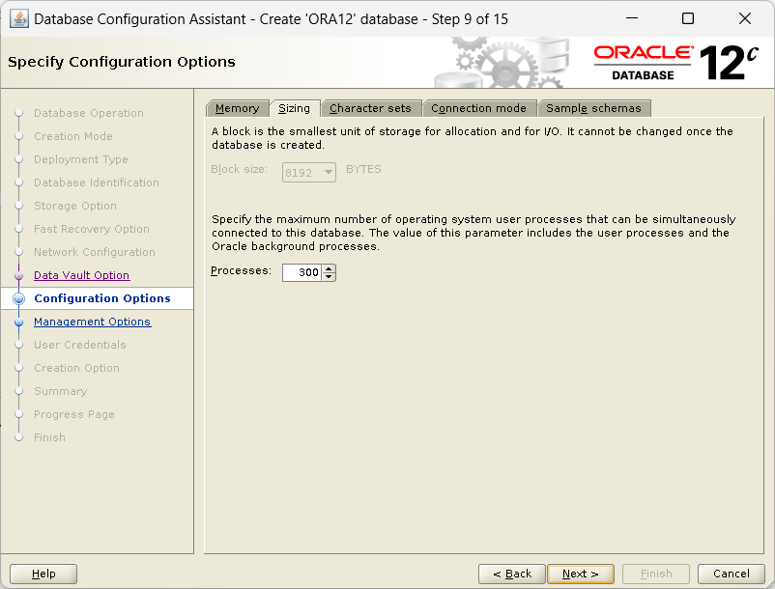Click the Database Identification step label

tap(97, 182)
